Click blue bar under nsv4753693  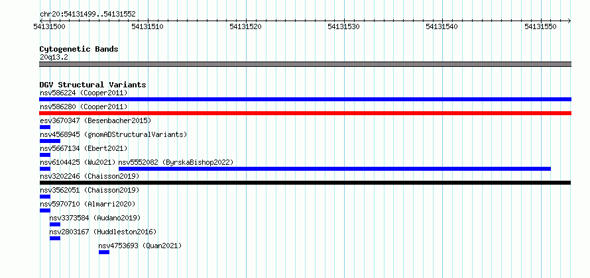click(104, 252)
